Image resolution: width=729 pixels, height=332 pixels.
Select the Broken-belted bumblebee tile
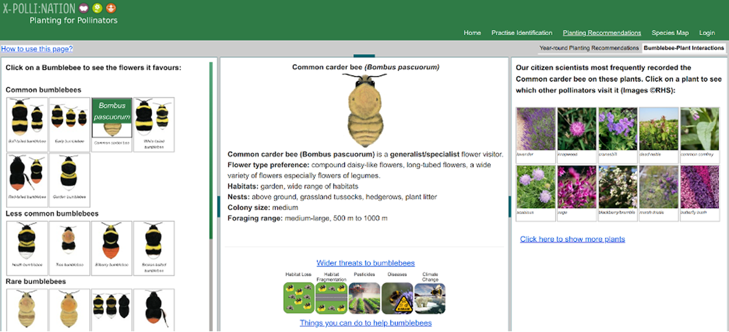click(x=154, y=248)
